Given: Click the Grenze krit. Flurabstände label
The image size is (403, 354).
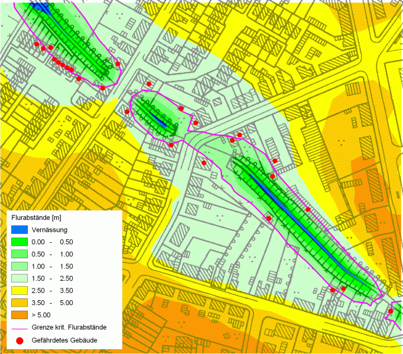Looking at the screenshot, I should [69, 327].
